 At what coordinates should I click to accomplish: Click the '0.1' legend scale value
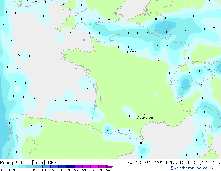click(x=4, y=170)
